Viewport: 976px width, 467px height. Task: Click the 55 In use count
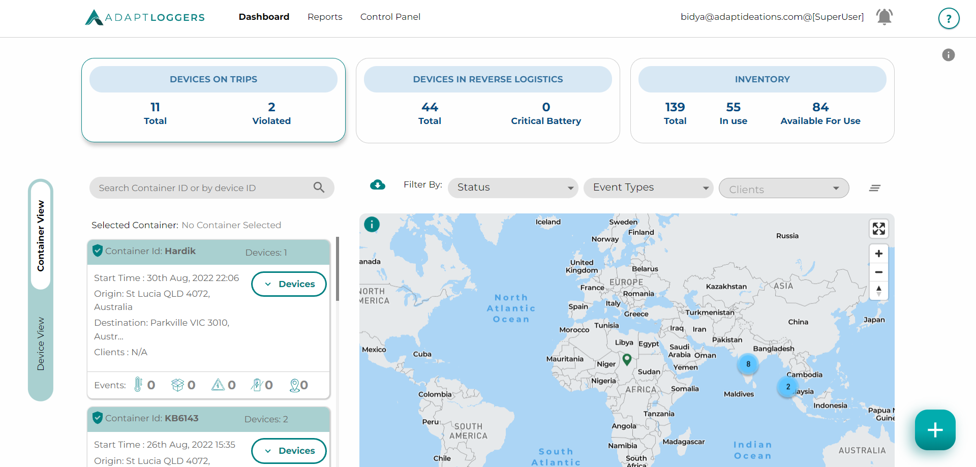(733, 113)
